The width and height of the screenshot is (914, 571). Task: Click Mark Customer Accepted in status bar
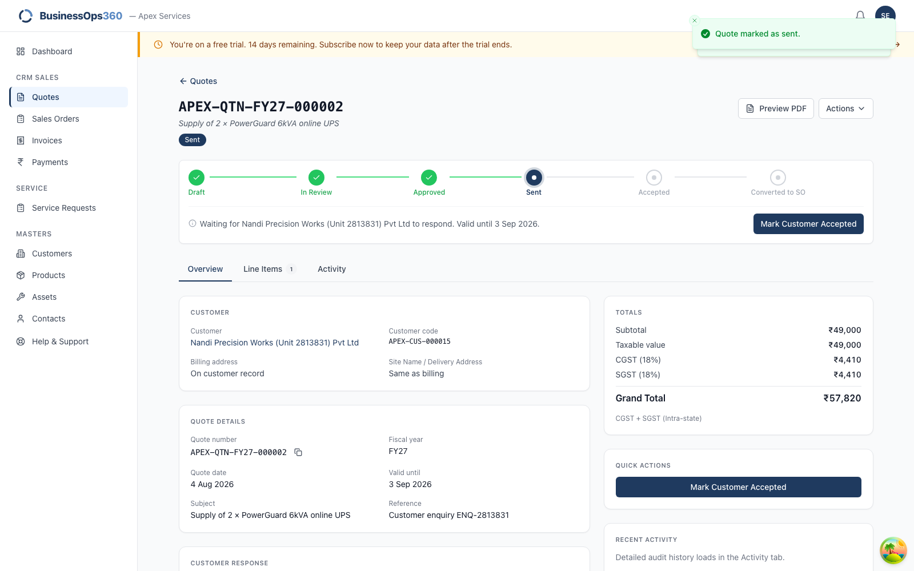pyautogui.click(x=808, y=224)
